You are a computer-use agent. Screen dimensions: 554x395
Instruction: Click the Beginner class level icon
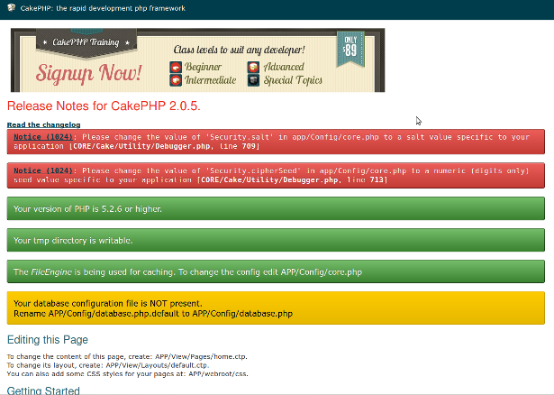[176, 67]
